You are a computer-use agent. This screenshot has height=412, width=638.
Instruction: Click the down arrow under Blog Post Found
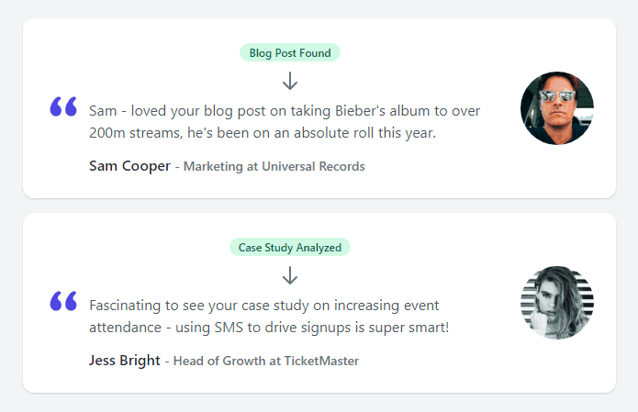[290, 81]
